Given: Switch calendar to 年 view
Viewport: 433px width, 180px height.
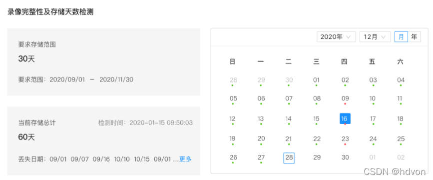Looking at the screenshot, I should pos(414,37).
